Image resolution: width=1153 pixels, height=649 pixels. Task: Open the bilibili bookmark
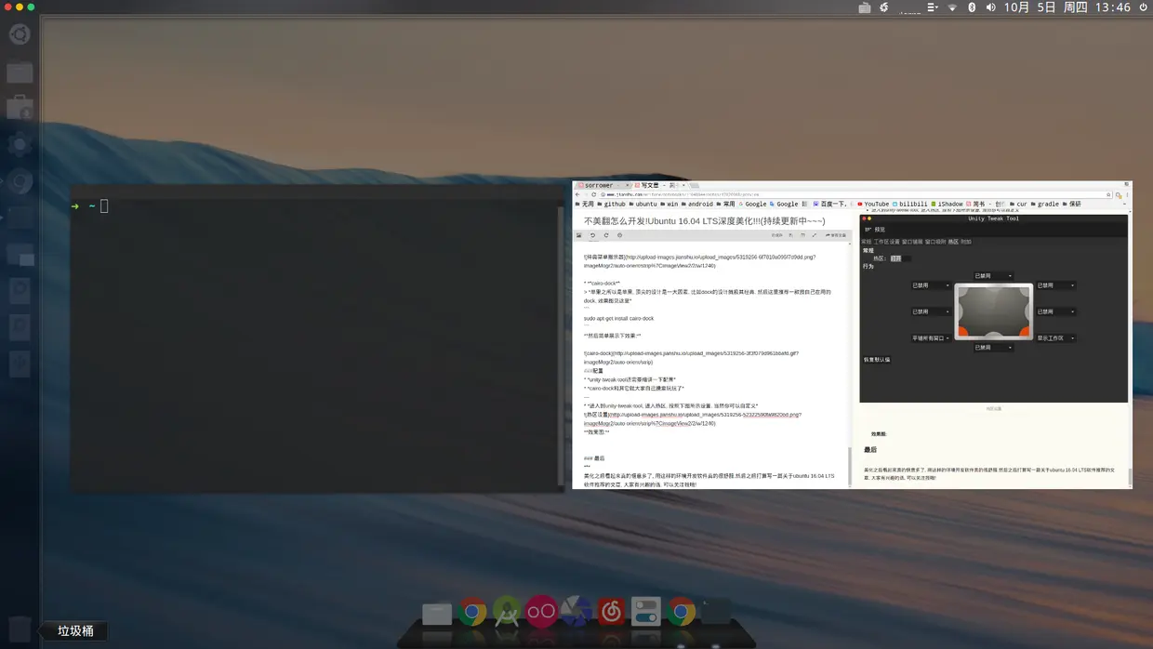[x=910, y=204]
